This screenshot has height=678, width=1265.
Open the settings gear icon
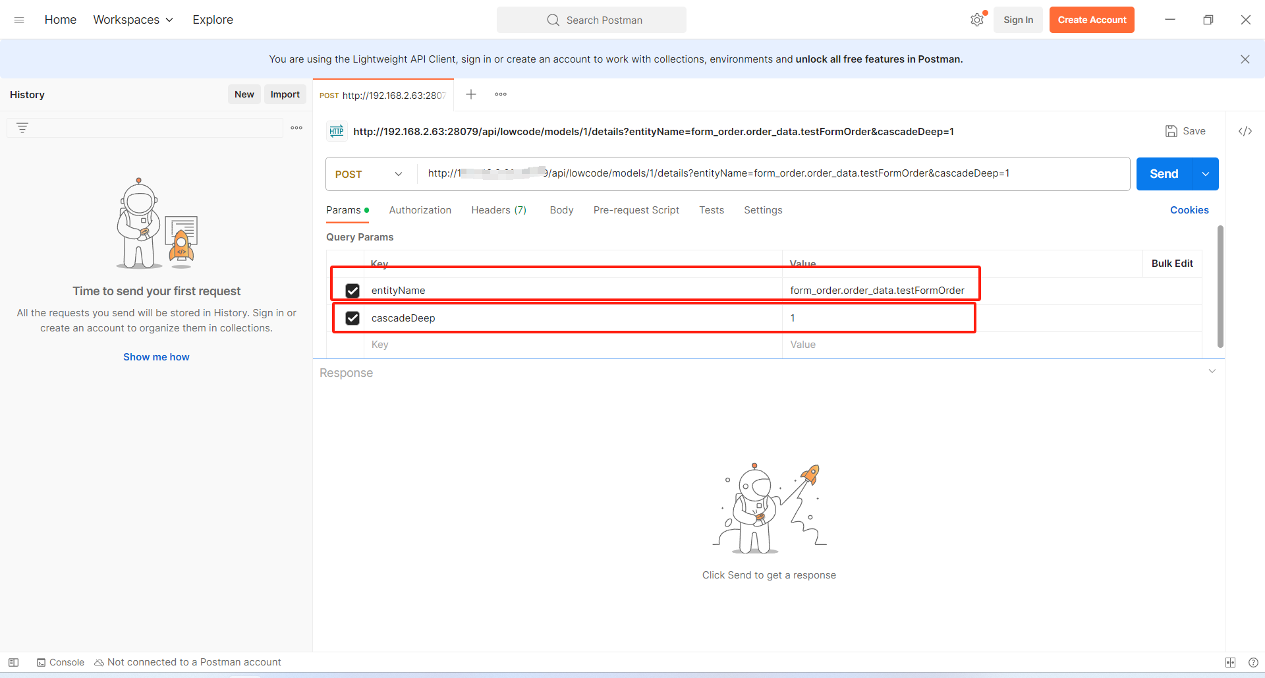pyautogui.click(x=976, y=20)
